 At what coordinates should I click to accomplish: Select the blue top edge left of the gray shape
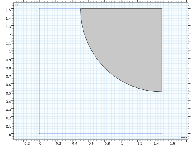[x=60, y=9]
